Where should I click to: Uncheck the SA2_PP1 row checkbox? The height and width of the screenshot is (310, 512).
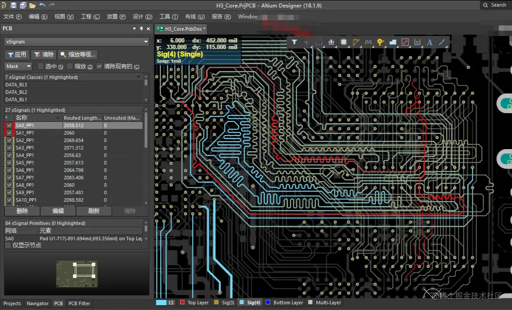coord(9,140)
